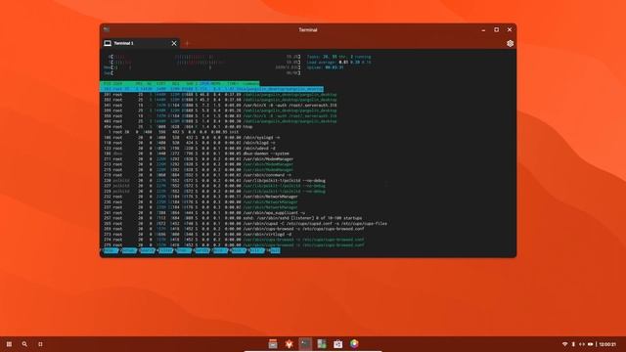Open the clock in system tray
The width and height of the screenshot is (626, 352).
[x=607, y=344]
